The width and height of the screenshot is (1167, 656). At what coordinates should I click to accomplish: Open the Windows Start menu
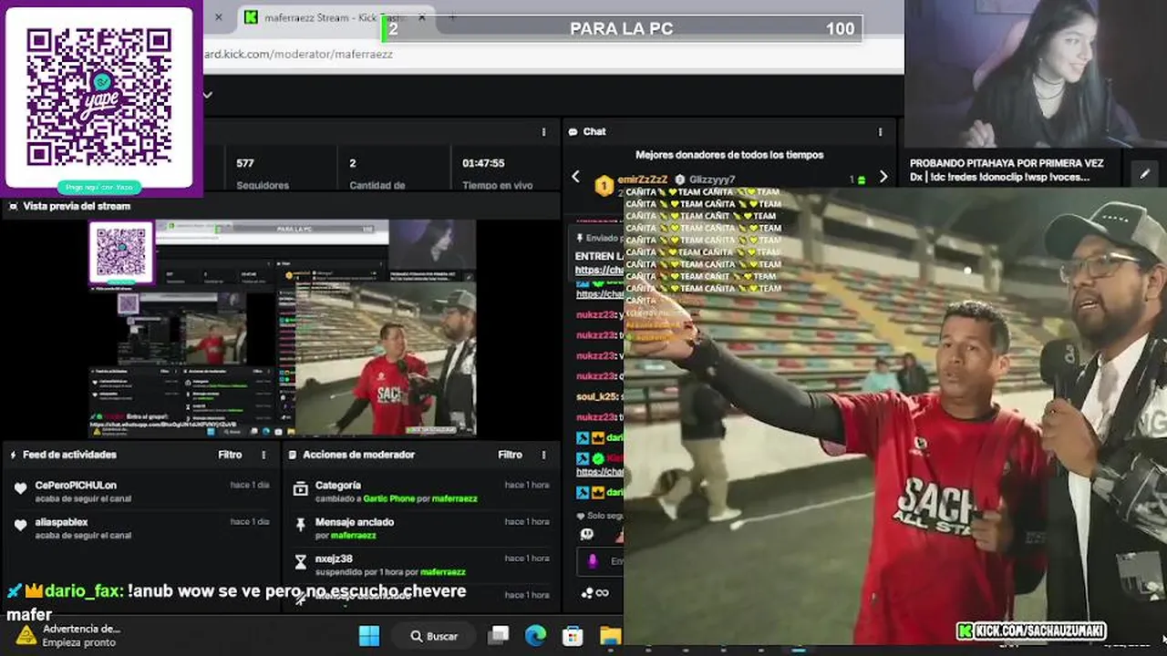[369, 636]
